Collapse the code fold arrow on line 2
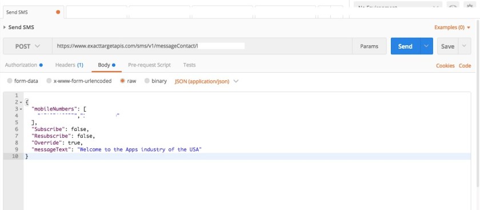Viewport: 480px width, 210px height. (21, 102)
